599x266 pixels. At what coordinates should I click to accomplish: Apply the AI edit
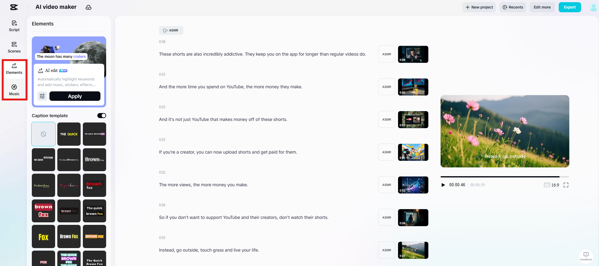(75, 96)
